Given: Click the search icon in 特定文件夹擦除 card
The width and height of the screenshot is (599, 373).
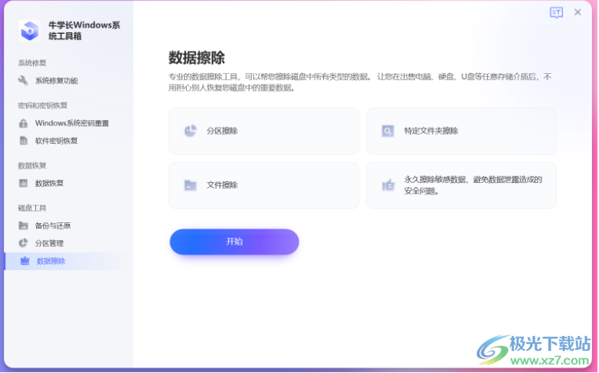Looking at the screenshot, I should [x=388, y=132].
